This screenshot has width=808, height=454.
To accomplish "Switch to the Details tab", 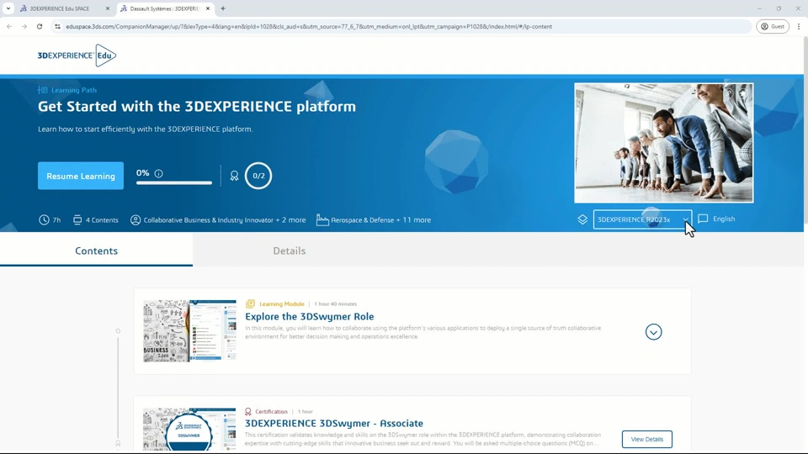I will [x=289, y=251].
